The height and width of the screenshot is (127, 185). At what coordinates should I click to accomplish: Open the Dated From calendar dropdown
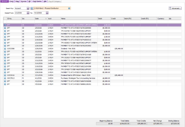click(x=28, y=13)
